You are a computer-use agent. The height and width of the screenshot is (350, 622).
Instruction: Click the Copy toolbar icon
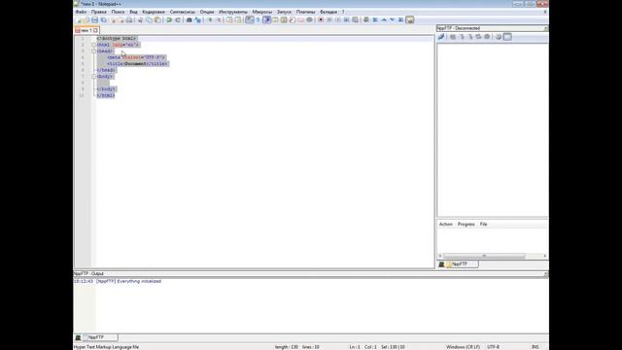pyautogui.click(x=149, y=19)
